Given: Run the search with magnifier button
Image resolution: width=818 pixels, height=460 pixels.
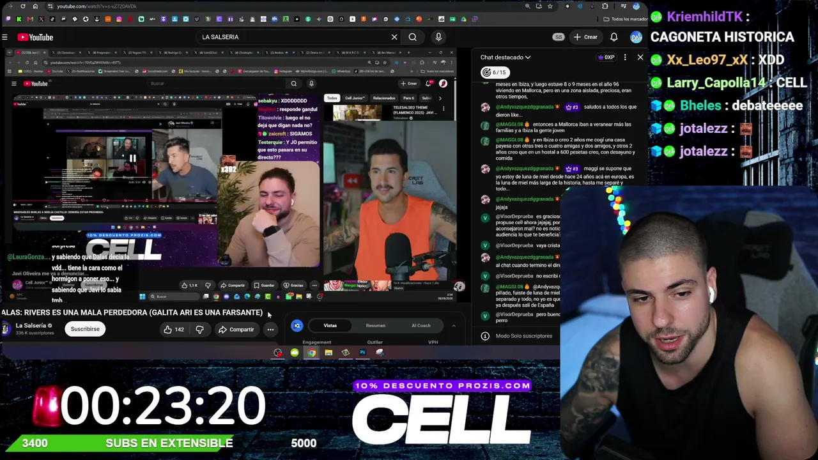Looking at the screenshot, I should [x=413, y=37].
